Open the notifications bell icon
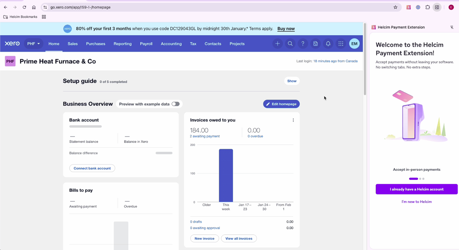The image size is (459, 250). 328,44
